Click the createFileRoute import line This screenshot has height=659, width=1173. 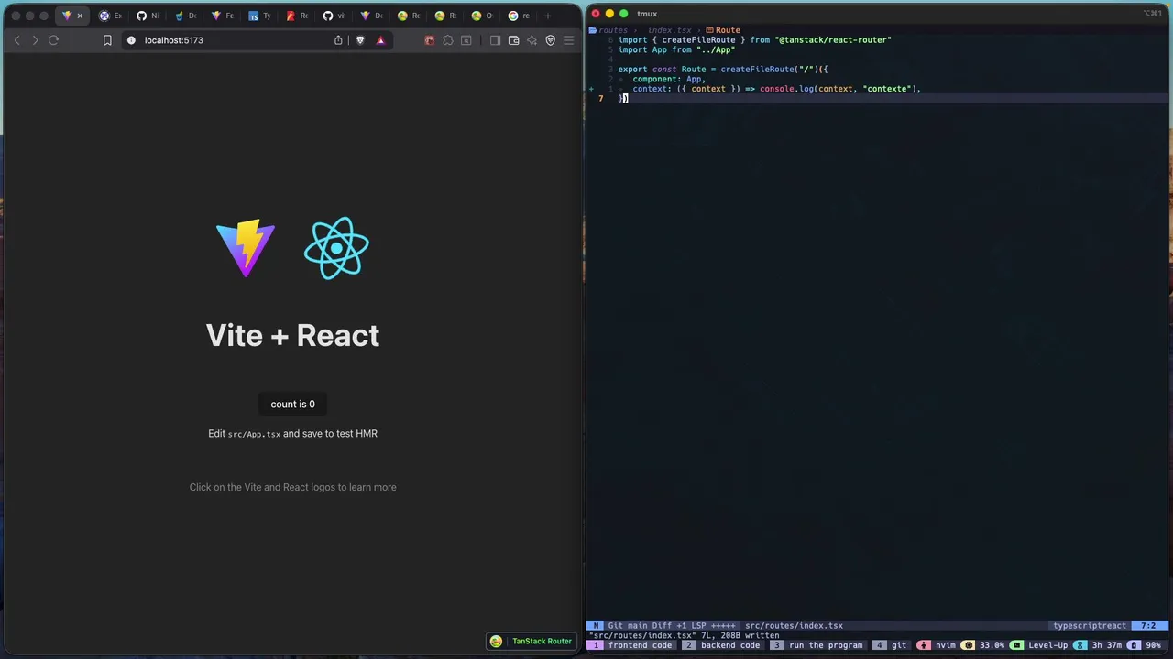754,40
